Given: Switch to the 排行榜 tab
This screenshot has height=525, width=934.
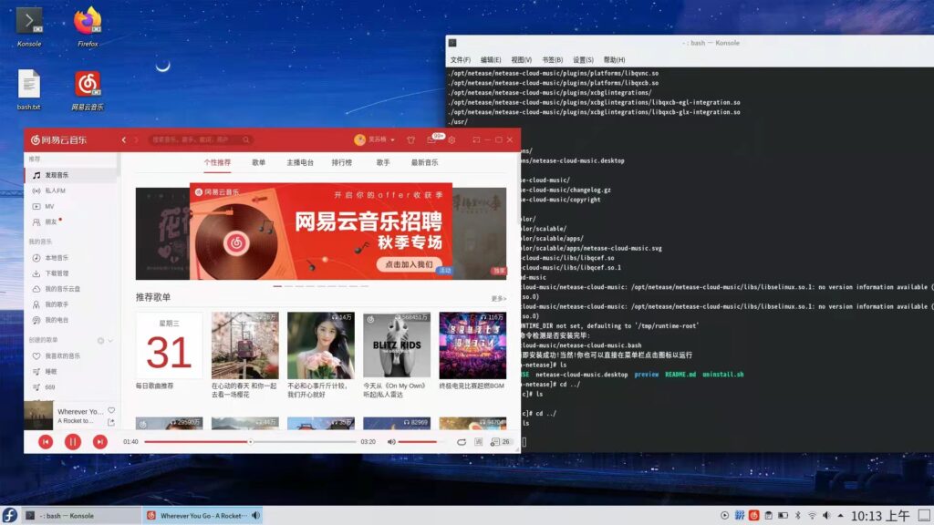Looking at the screenshot, I should pos(341,162).
